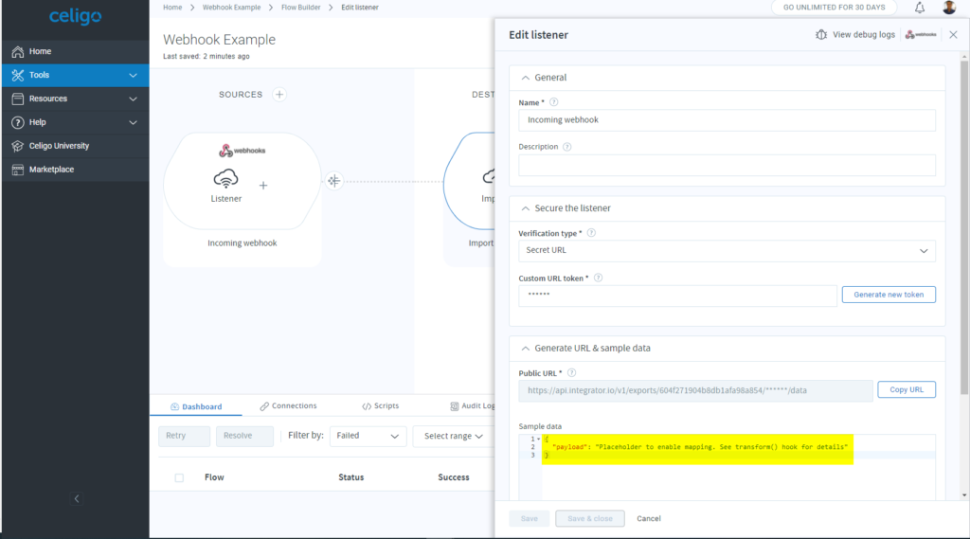Image resolution: width=970 pixels, height=539 pixels.
Task: Switch to Dashboard tab
Action: [x=196, y=406]
